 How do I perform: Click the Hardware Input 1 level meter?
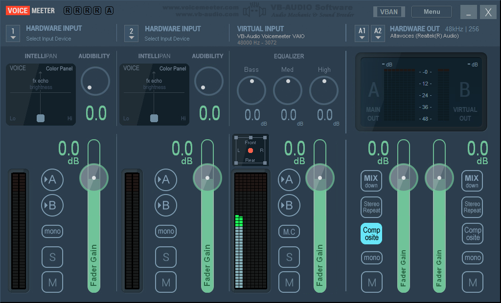point(19,231)
